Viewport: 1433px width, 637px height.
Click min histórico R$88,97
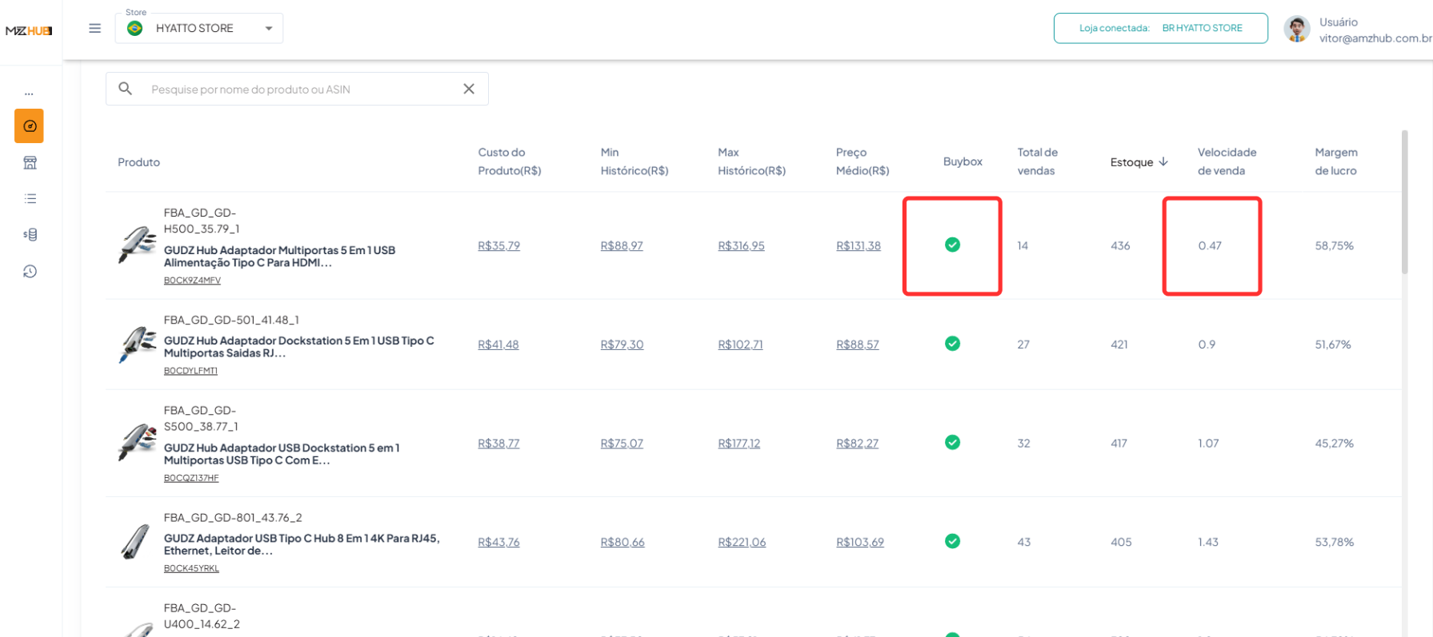tap(622, 245)
